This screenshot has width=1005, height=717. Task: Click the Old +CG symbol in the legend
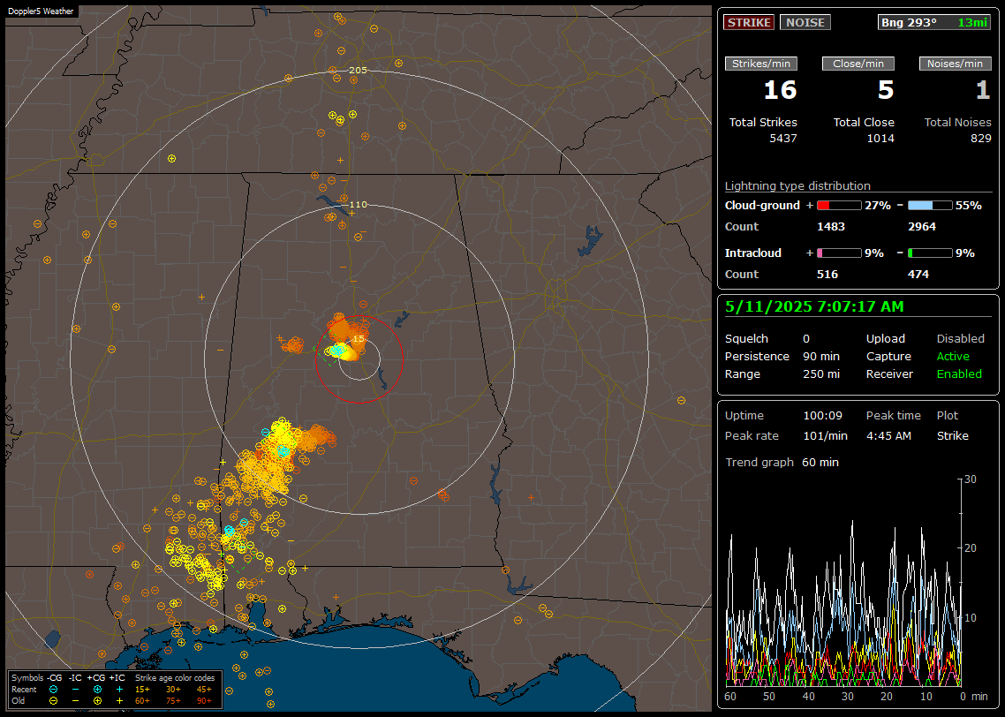pos(97,701)
